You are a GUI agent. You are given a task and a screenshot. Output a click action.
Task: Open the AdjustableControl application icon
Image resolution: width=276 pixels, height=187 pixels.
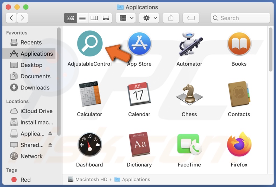tap(90, 43)
